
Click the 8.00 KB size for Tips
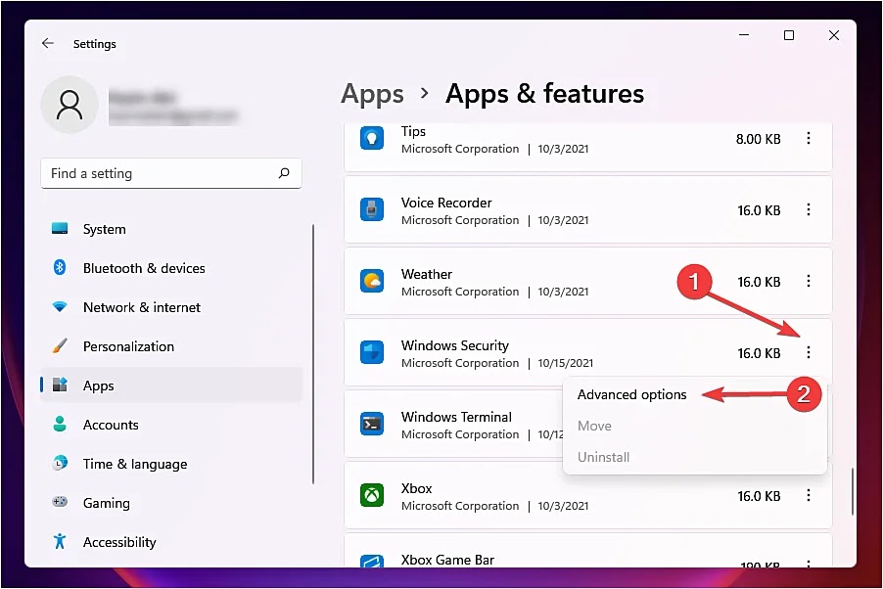(x=758, y=139)
